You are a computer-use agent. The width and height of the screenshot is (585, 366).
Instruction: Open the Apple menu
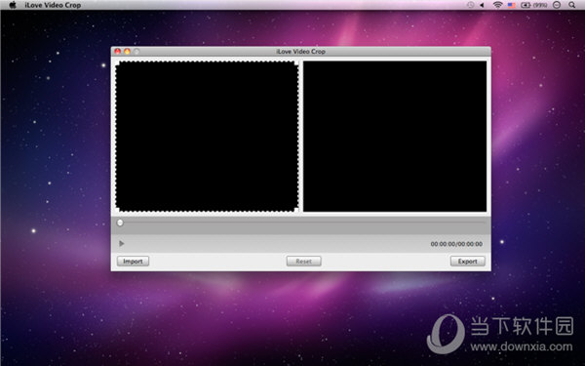(13, 5)
